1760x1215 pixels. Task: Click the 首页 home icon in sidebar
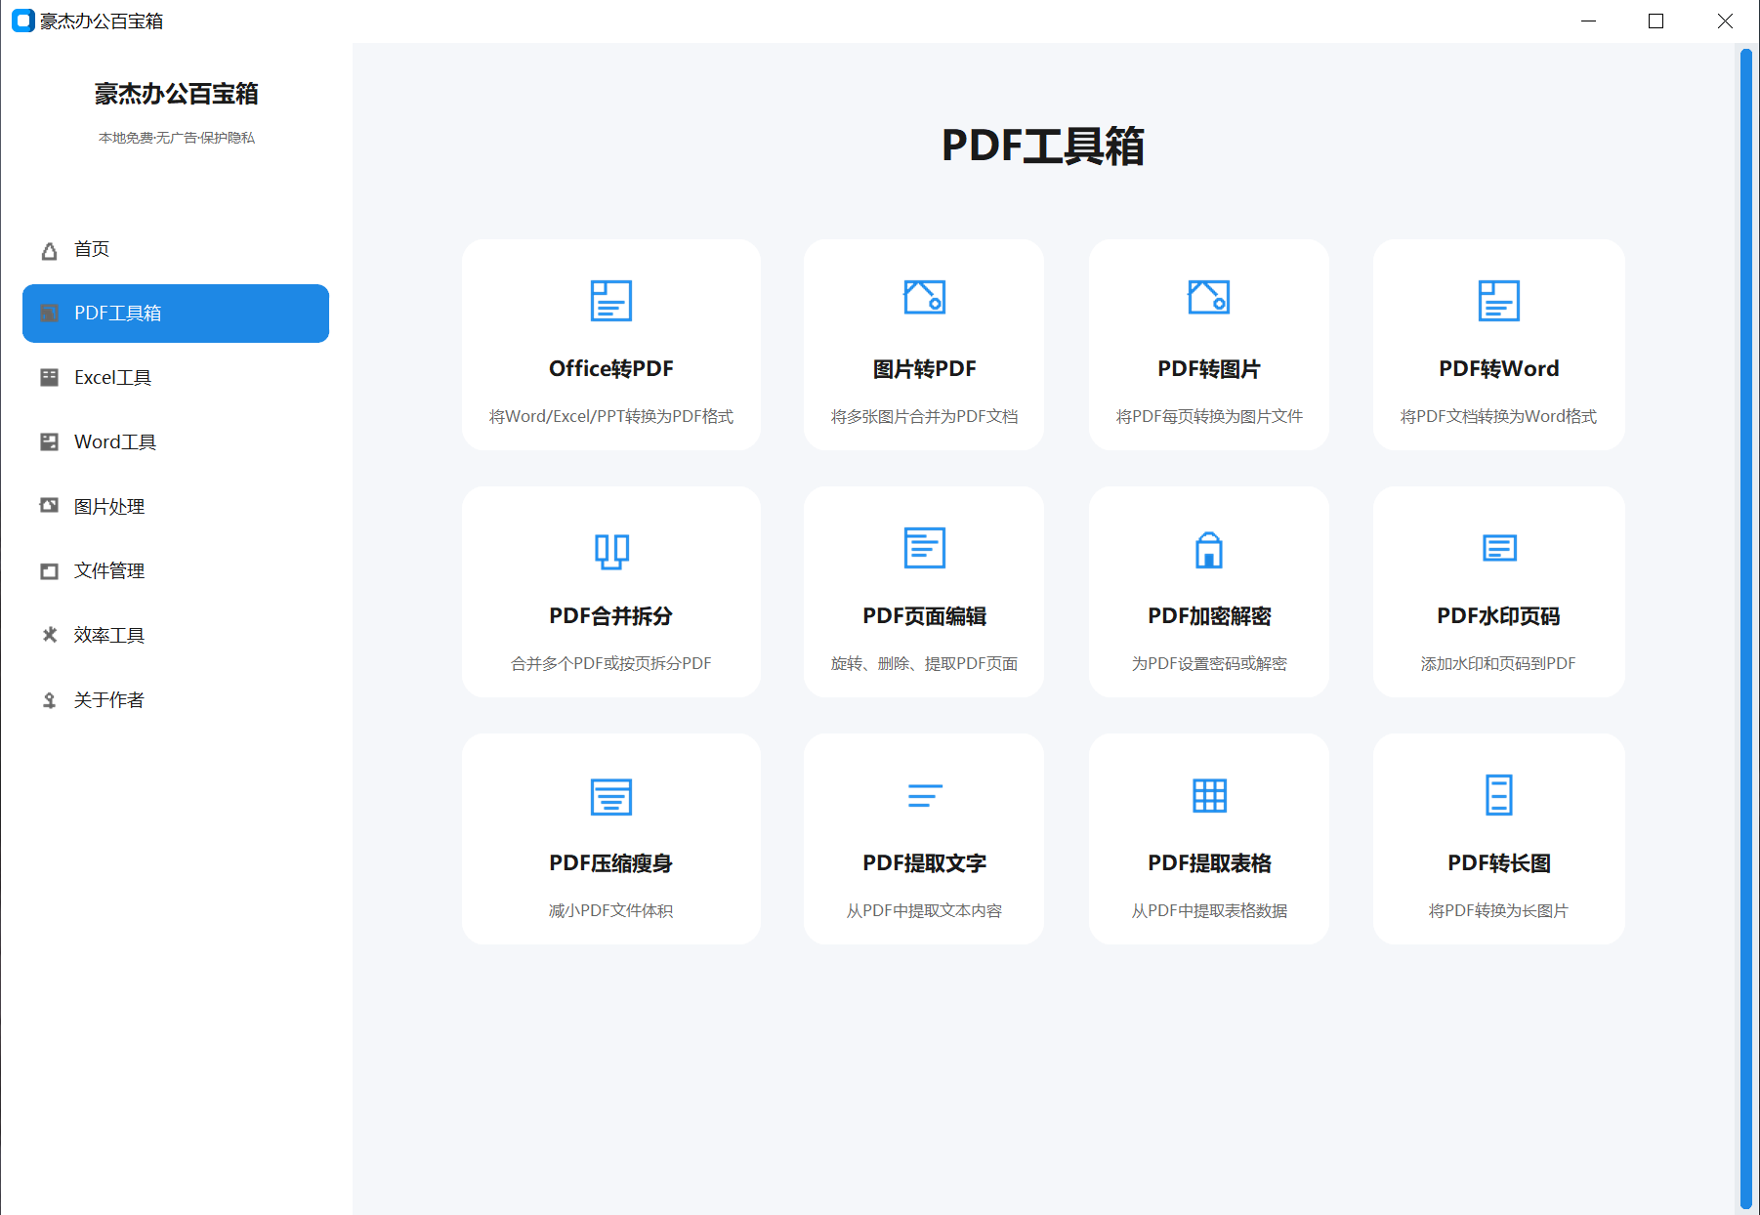pyautogui.click(x=49, y=250)
